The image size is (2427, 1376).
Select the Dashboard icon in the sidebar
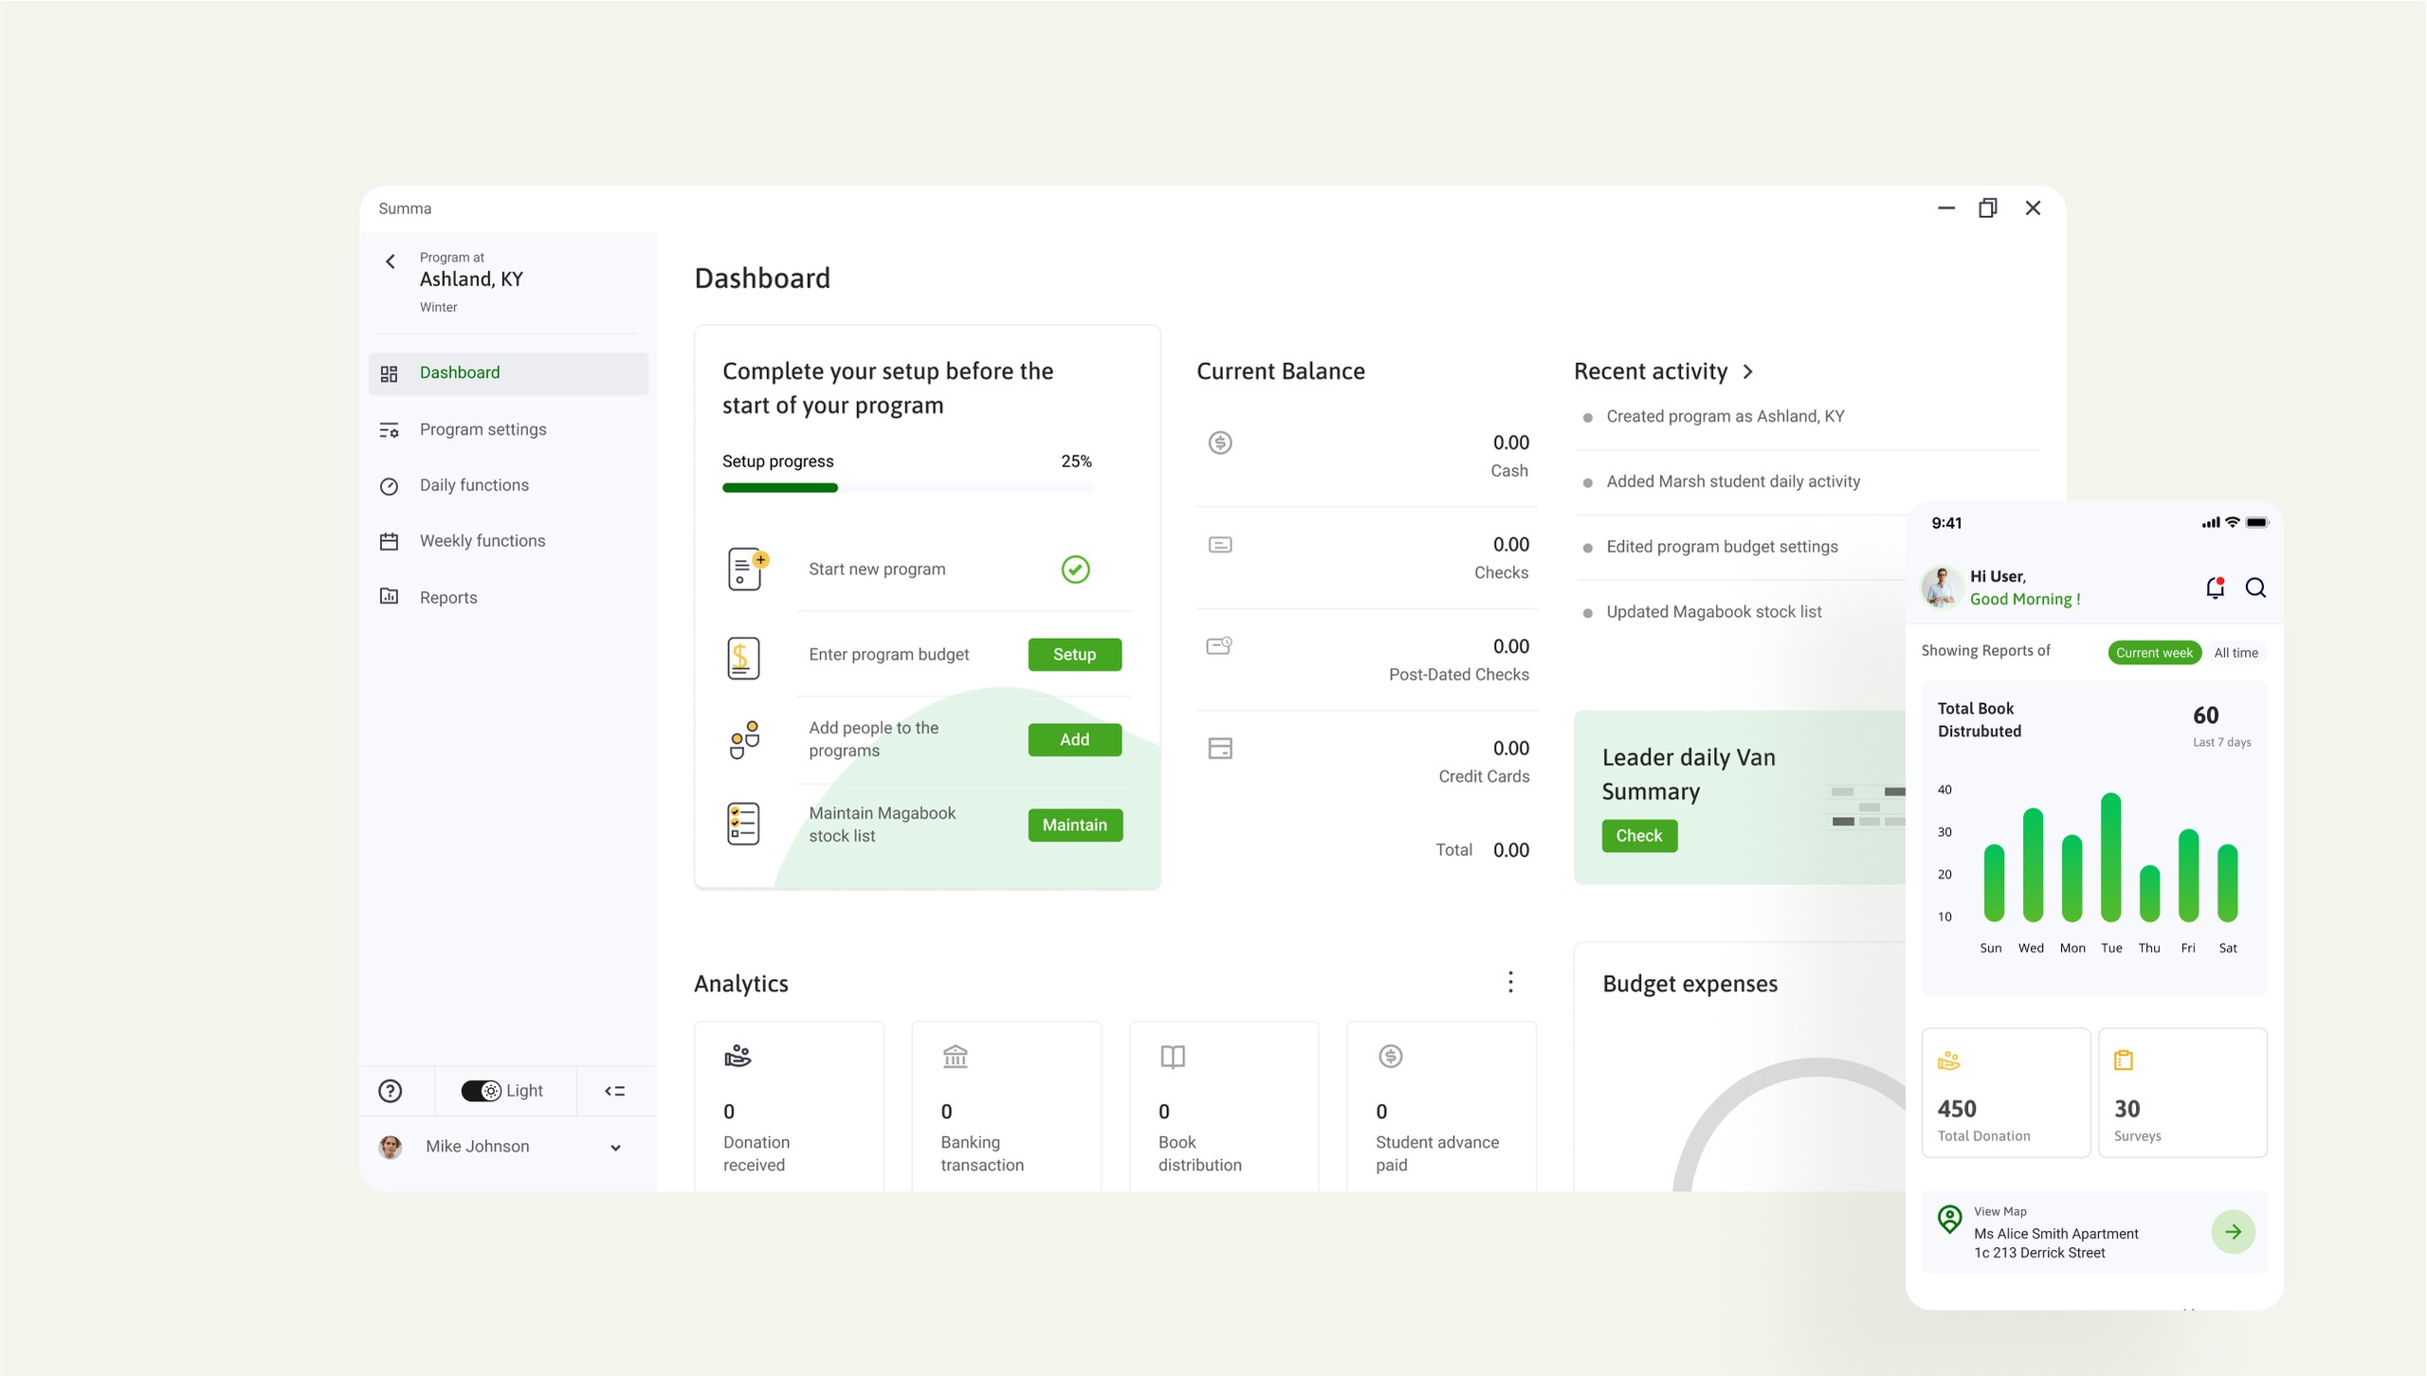click(x=391, y=372)
